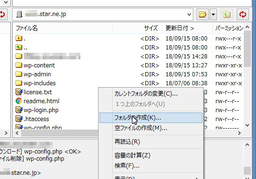Click log line イル削除] wp-config.php
256x179 pixels.
click(32, 159)
